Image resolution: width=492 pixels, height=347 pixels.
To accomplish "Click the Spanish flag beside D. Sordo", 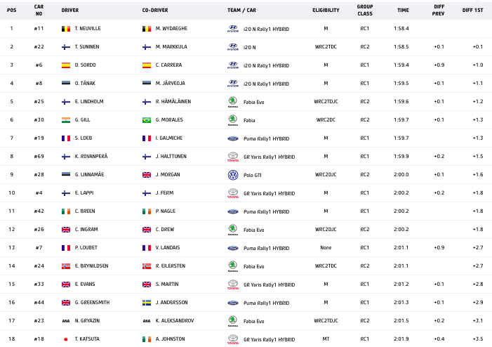I will pyautogui.click(x=66, y=65).
